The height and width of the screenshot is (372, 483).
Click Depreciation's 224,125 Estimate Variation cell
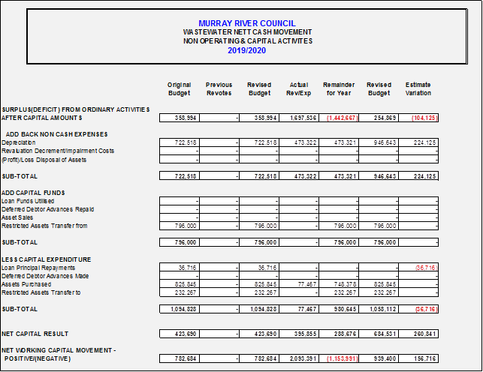(418, 142)
